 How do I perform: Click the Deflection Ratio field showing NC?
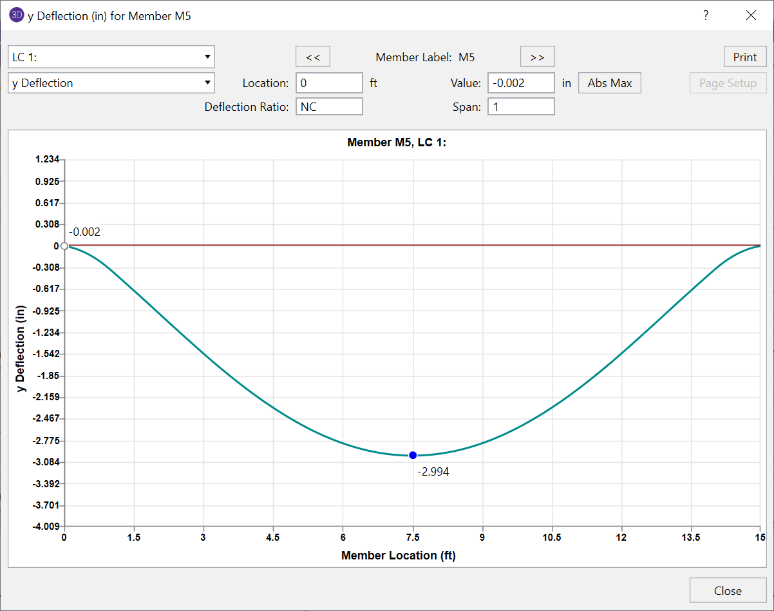tap(329, 106)
